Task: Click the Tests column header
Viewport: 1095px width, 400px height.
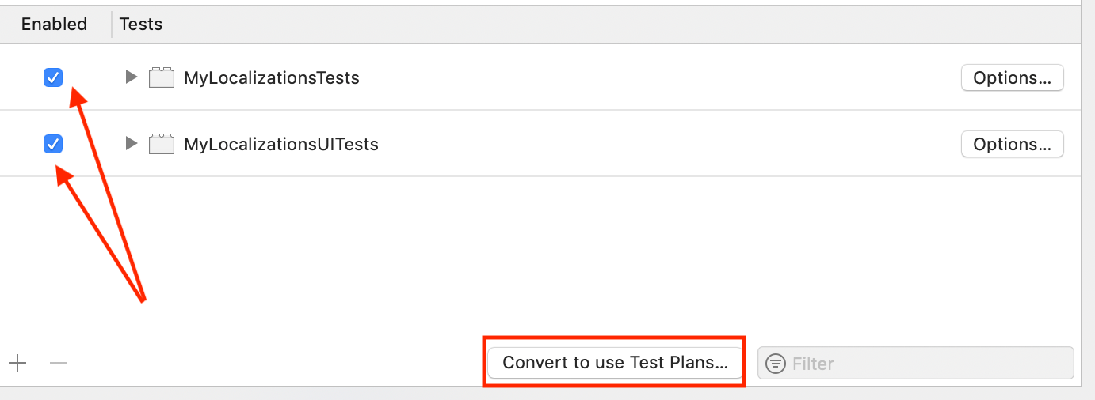Action: pos(141,25)
